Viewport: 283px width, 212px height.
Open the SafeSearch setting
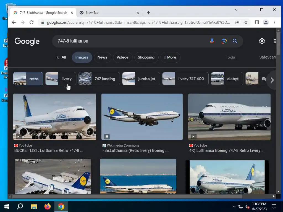pyautogui.click(x=268, y=57)
